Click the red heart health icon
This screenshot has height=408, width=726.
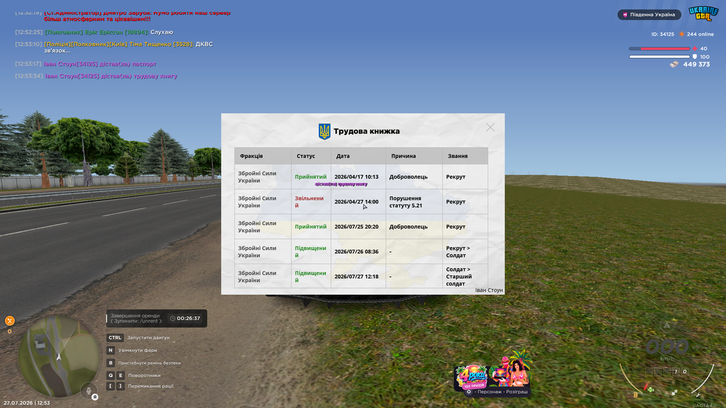coord(695,49)
